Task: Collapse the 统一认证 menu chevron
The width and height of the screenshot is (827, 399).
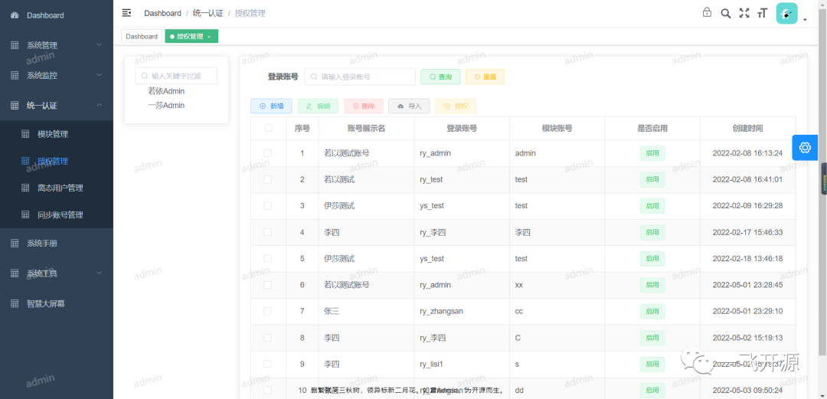Action: point(99,106)
